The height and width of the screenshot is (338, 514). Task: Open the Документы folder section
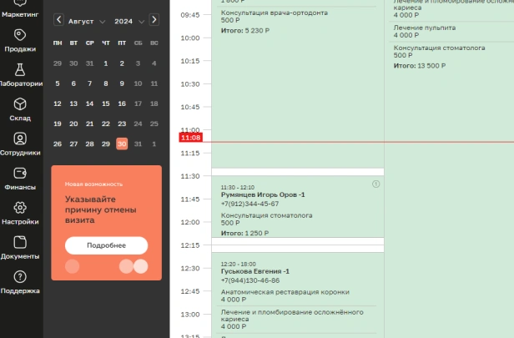[x=21, y=248]
